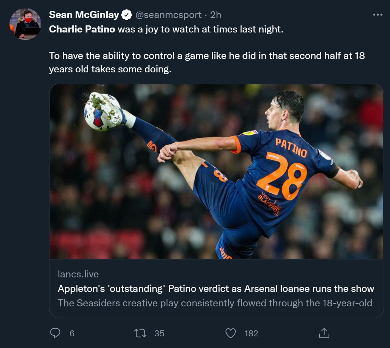The image size is (390, 348).
Task: Retweet this post using the retweet icon
Action: click(x=140, y=333)
